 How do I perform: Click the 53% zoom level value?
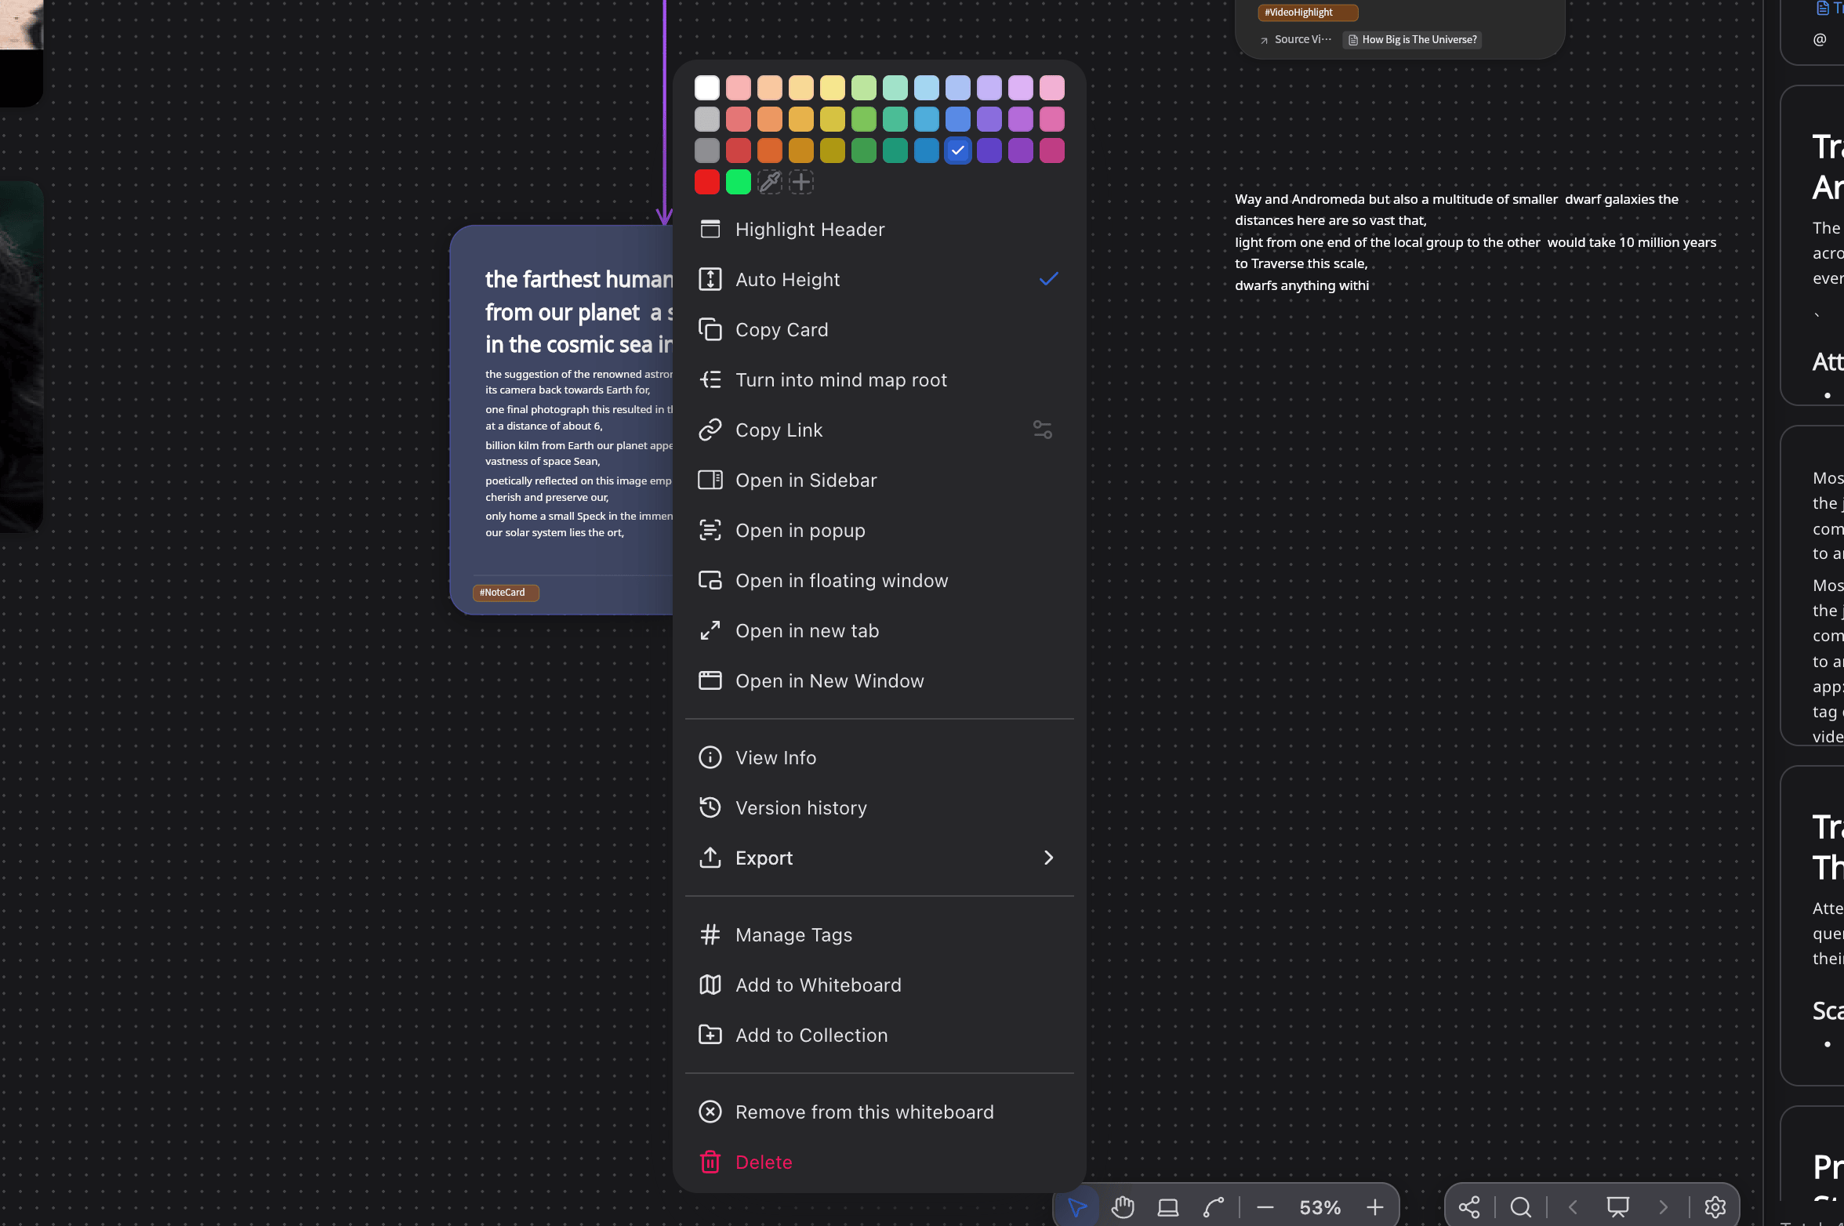point(1320,1207)
